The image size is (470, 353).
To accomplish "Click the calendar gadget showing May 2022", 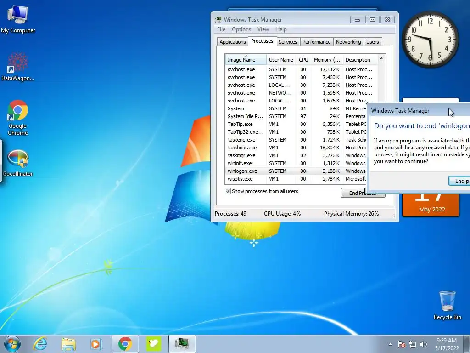I will point(431,205).
